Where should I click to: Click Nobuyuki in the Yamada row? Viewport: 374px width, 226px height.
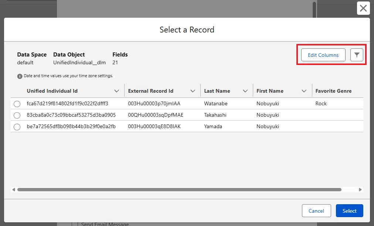268,126
